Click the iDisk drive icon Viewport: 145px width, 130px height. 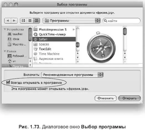pos(9,39)
